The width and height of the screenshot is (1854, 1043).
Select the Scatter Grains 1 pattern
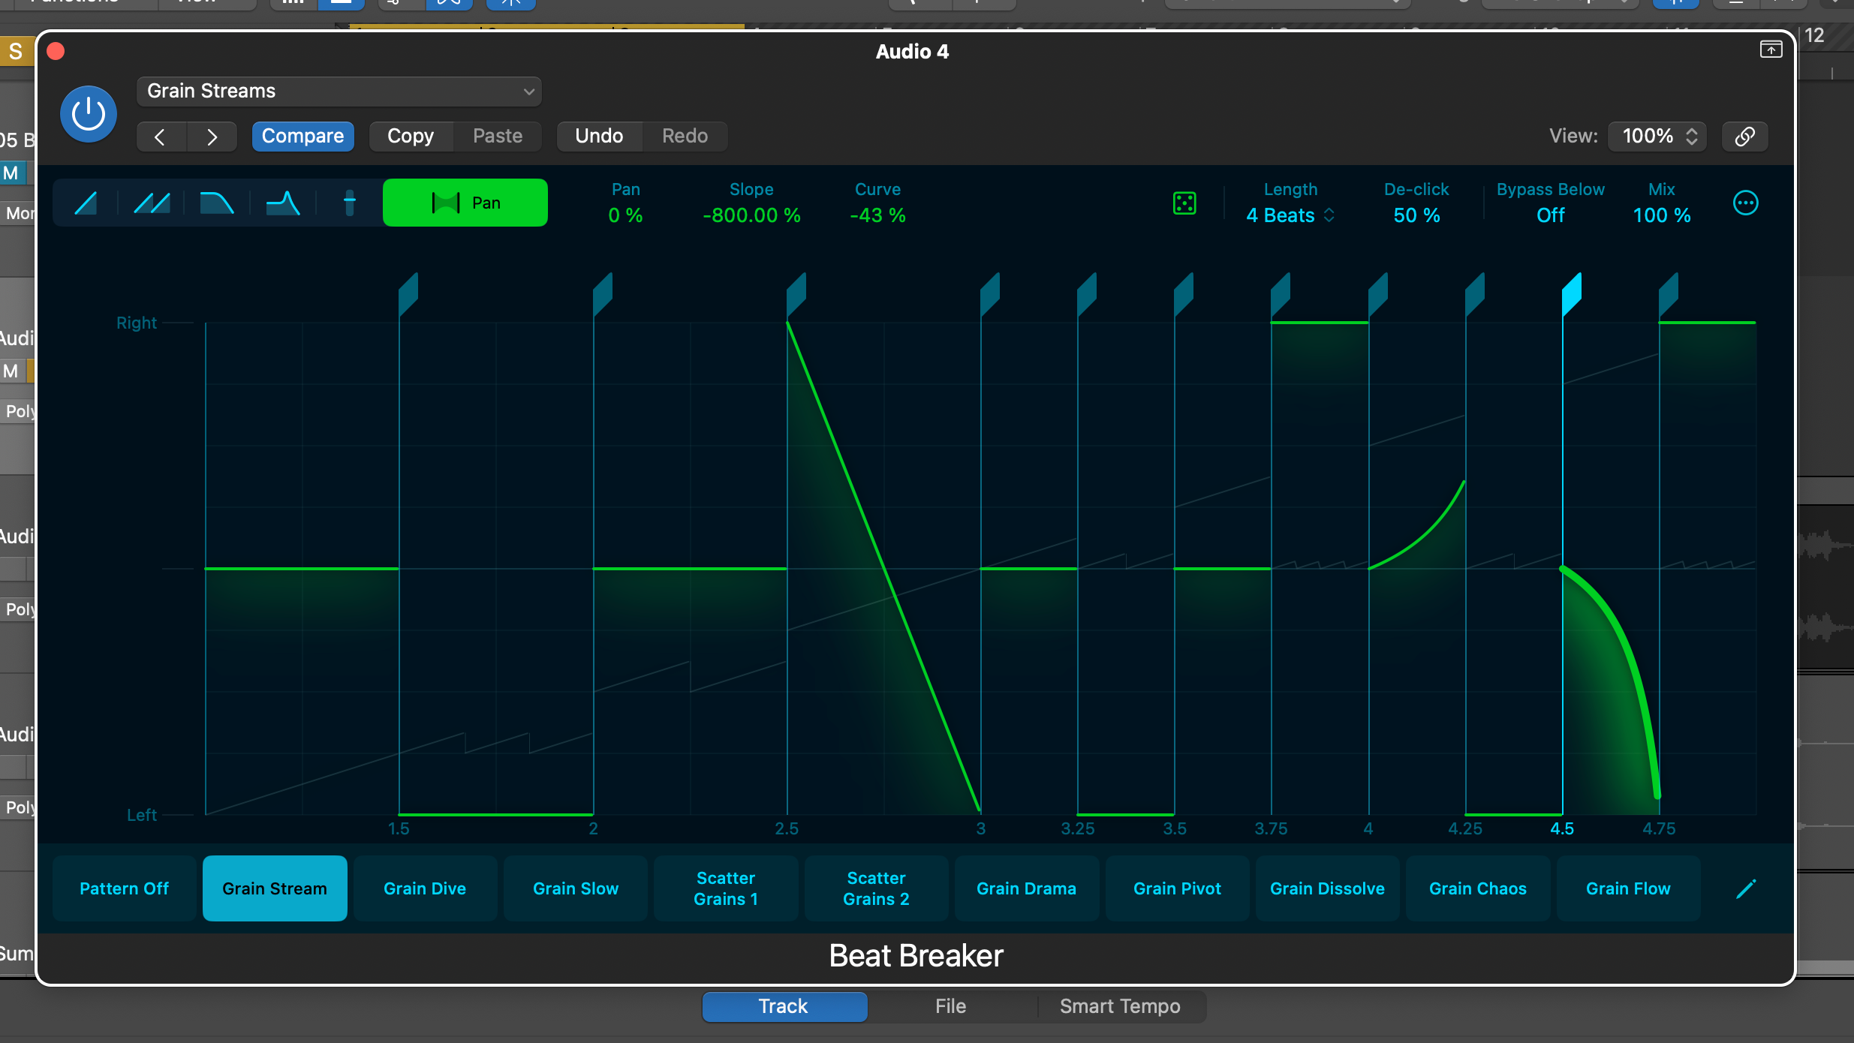point(726,888)
